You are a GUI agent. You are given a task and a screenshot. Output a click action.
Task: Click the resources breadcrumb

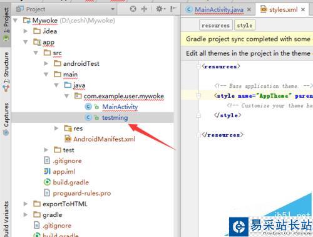[216, 26]
